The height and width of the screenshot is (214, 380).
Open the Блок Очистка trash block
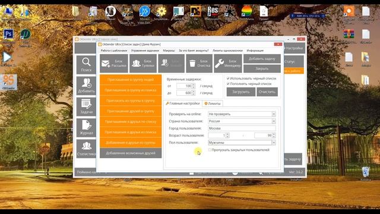pos(199,64)
